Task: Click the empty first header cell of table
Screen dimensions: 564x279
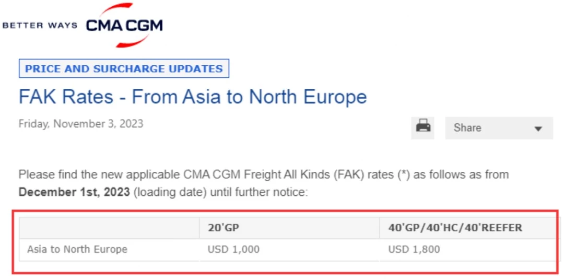Action: 109,228
